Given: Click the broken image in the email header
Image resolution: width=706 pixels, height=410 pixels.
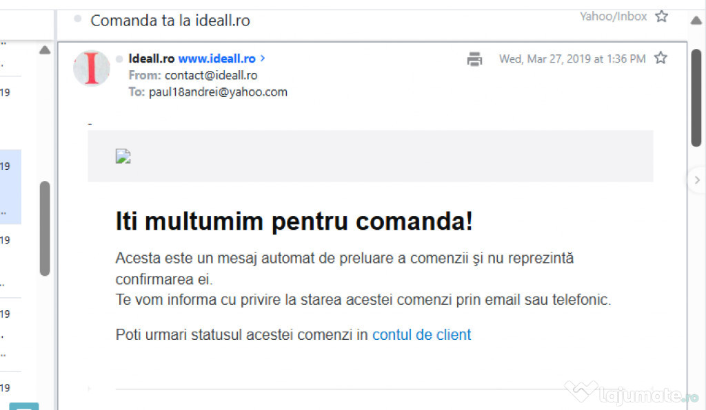Looking at the screenshot, I should (x=123, y=156).
